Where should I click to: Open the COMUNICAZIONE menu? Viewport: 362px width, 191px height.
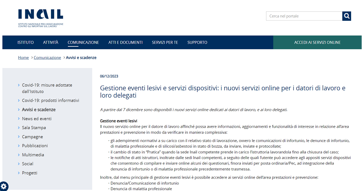83,42
